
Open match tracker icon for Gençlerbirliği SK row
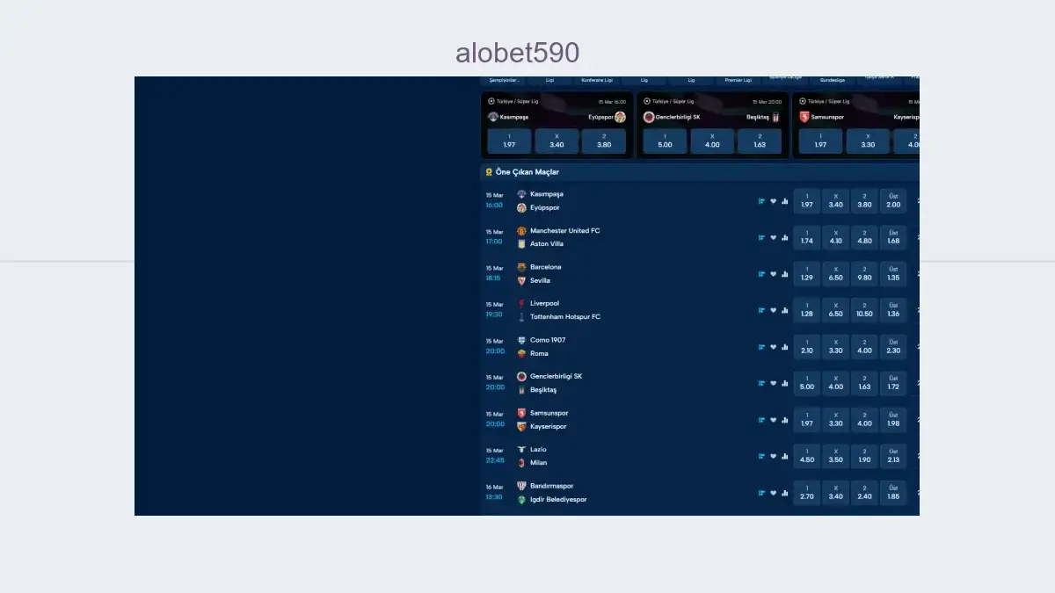762,384
